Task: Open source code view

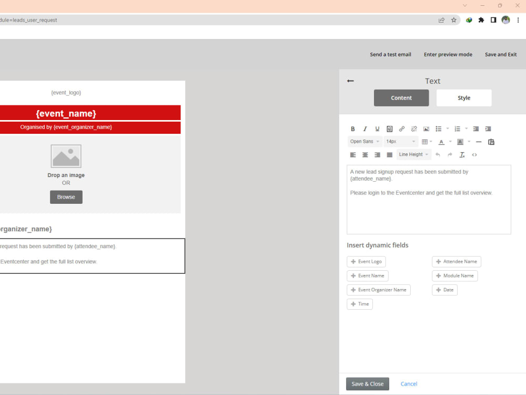Action: coord(474,155)
